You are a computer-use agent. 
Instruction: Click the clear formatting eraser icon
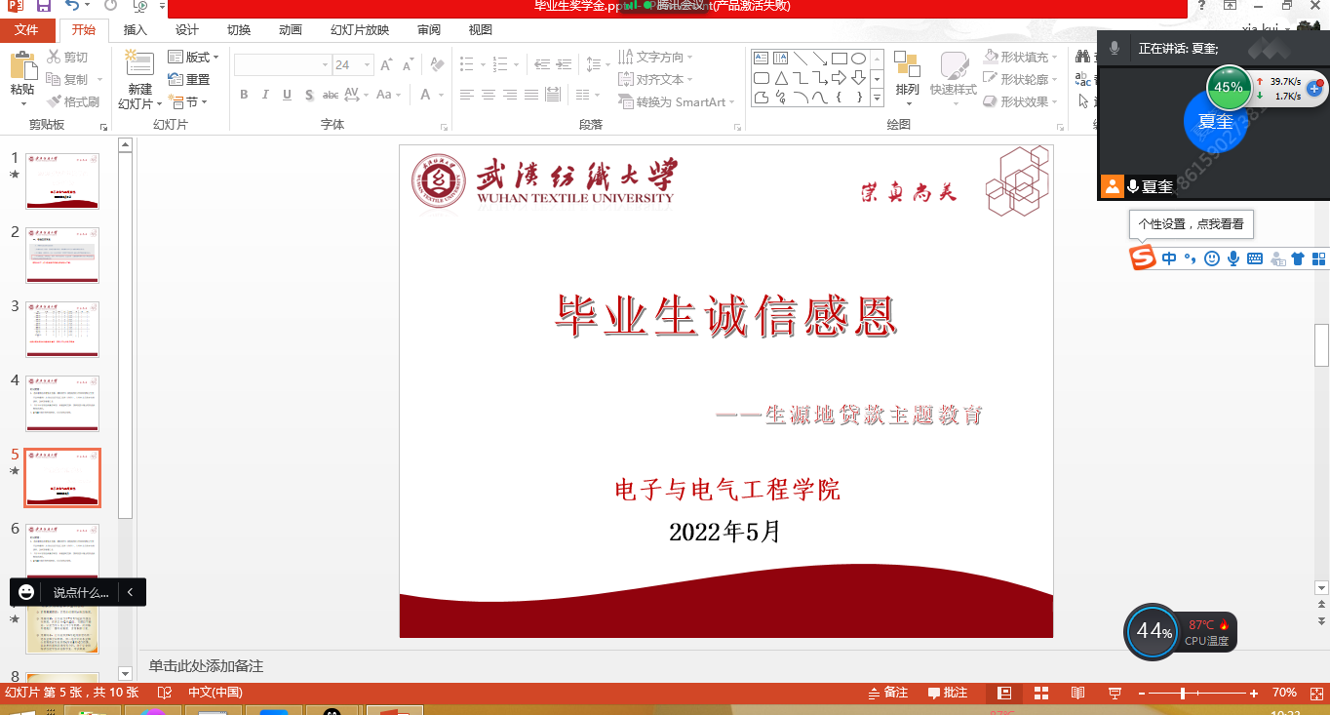437,65
